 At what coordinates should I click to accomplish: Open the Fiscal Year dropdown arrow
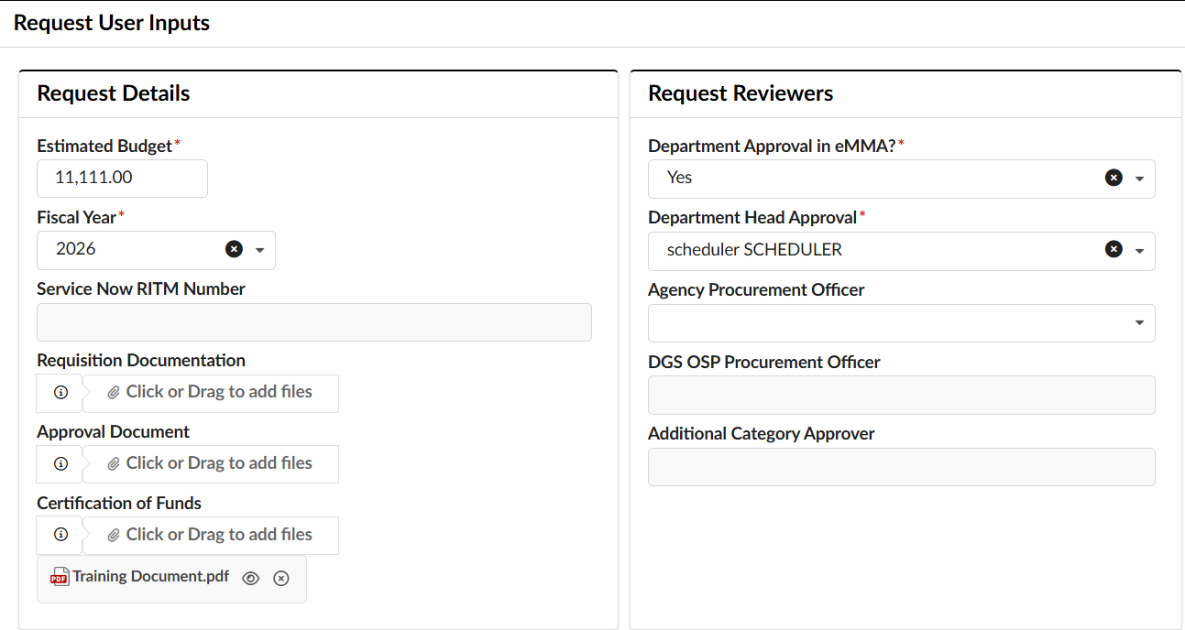point(259,250)
